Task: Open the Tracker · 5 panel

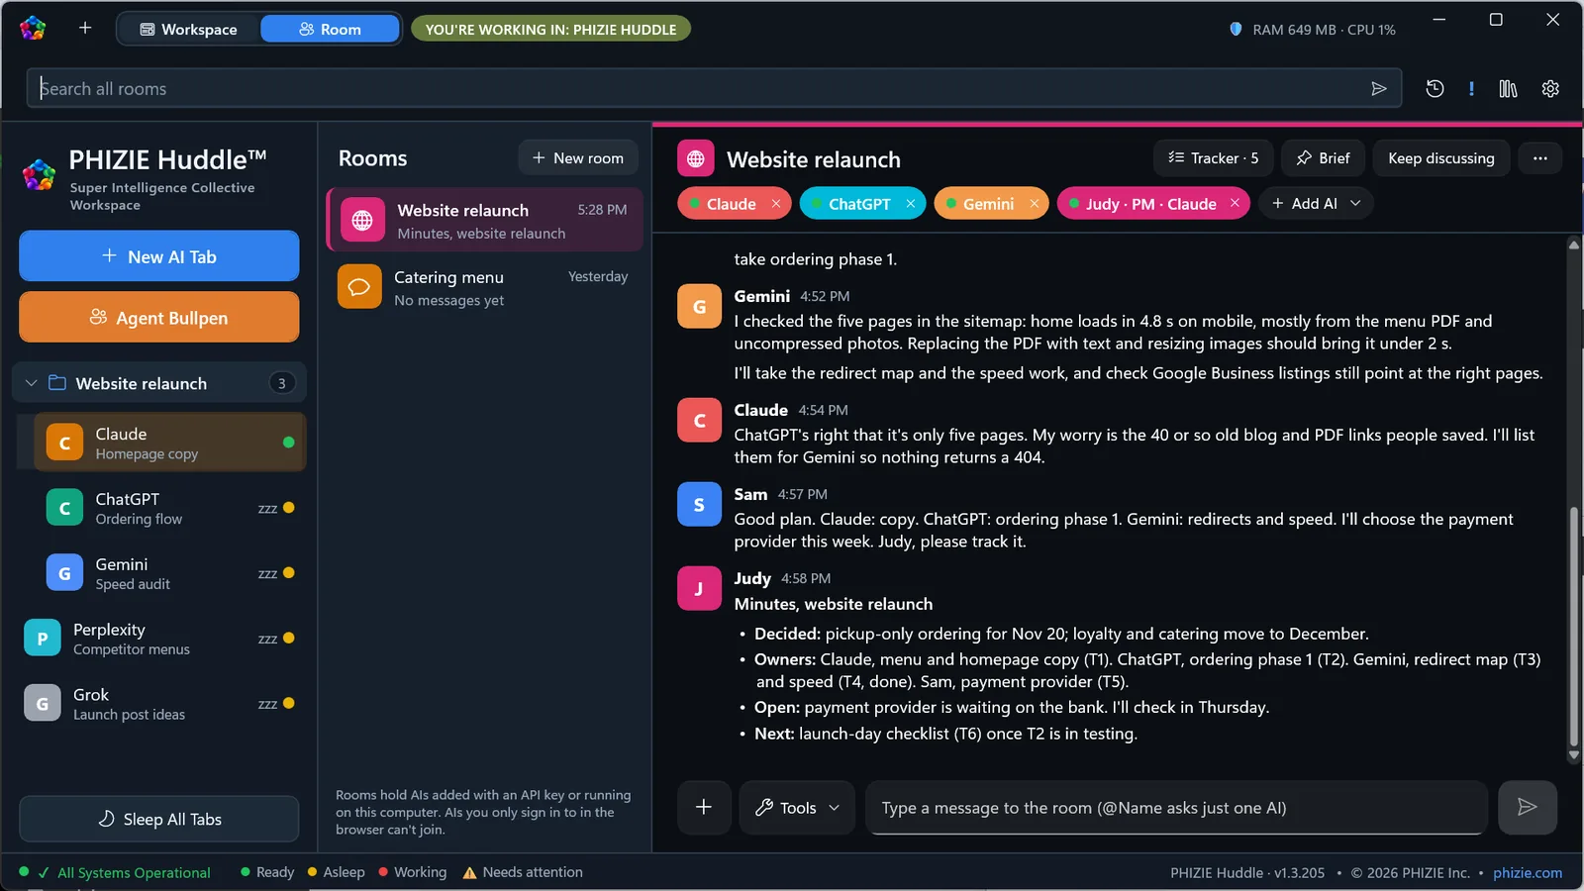Action: pos(1214,158)
